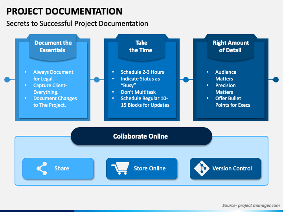
Task: Select the Version Control label
Action: [232, 168]
